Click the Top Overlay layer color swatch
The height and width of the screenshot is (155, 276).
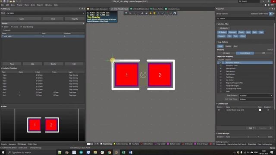(x=101, y=144)
